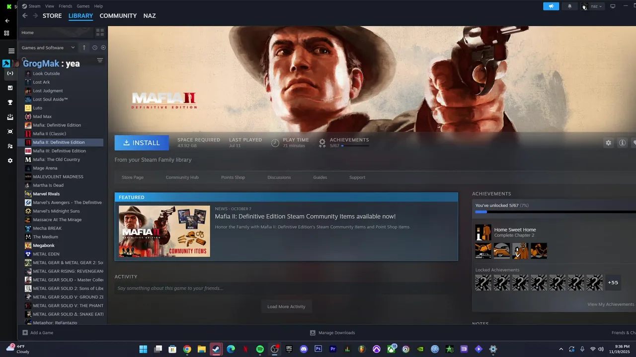The width and height of the screenshot is (636, 357).
Task: Click Add a Game
Action: 38,333
